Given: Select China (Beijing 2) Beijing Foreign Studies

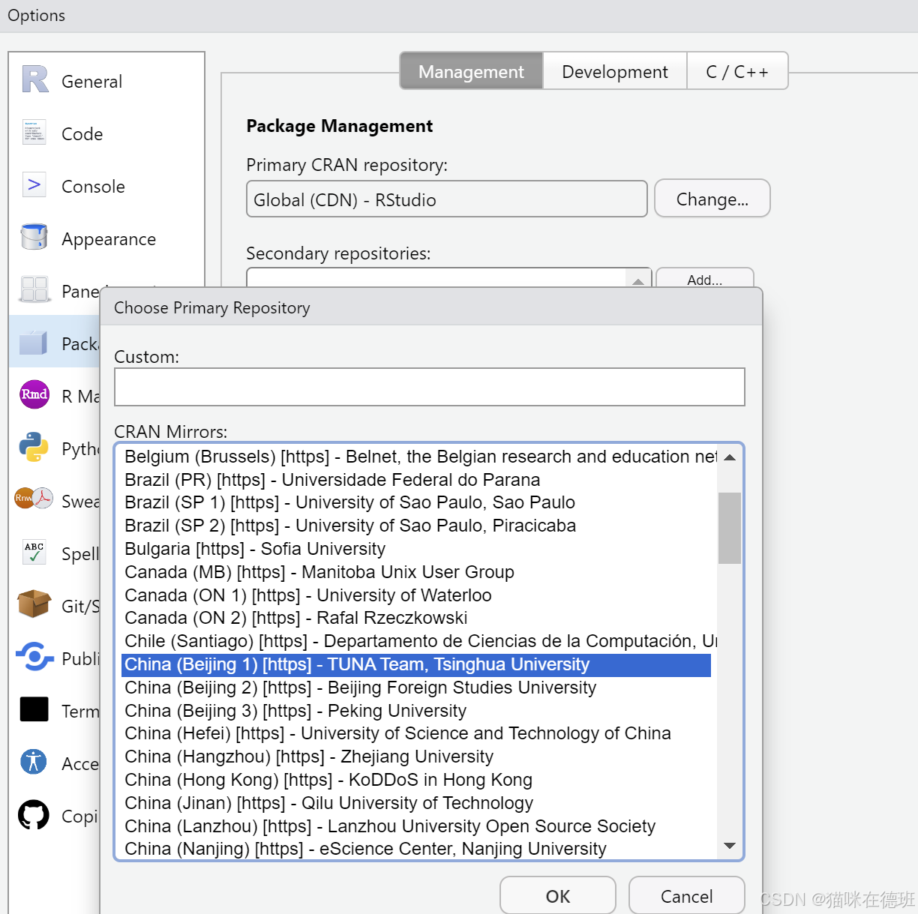Looking at the screenshot, I should click(x=416, y=688).
